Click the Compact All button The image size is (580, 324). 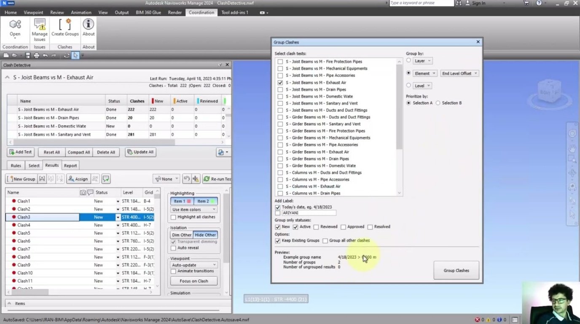pyautogui.click(x=79, y=152)
